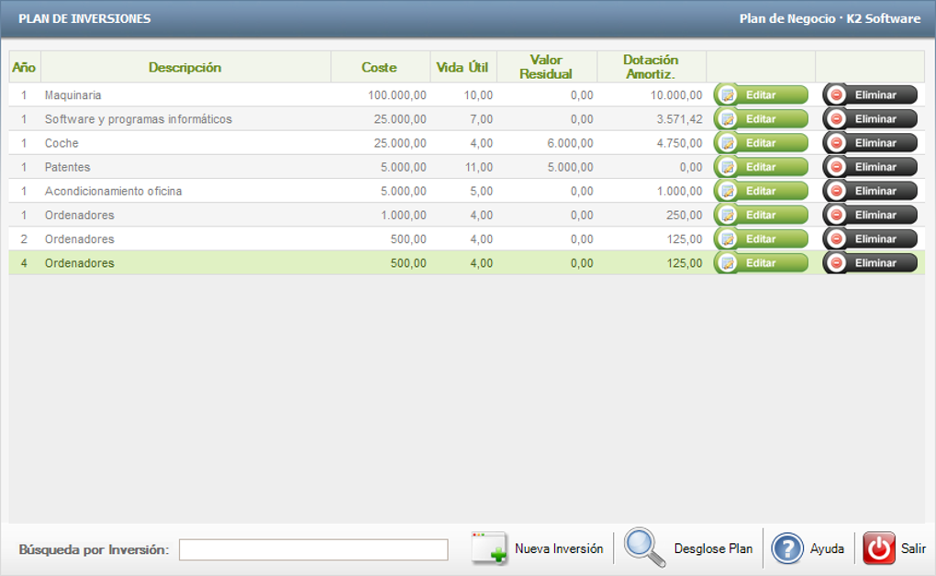The height and width of the screenshot is (576, 936).
Task: Click the Nueva Inversión label
Action: tap(559, 548)
